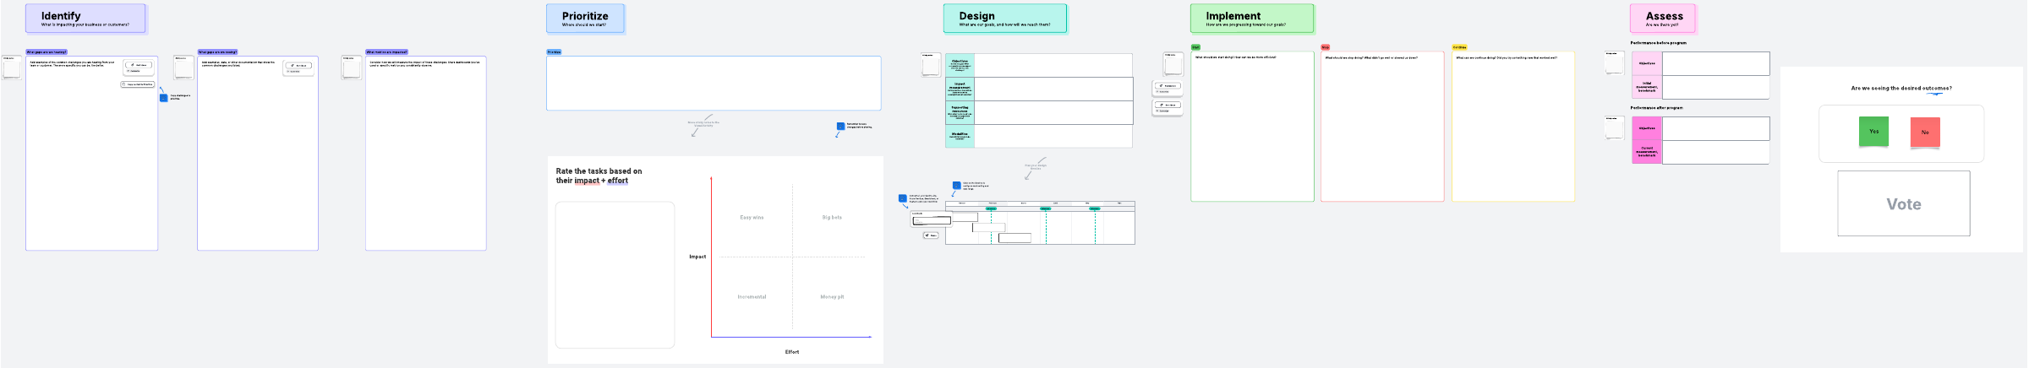Click the red Stop label on Implement column

pos(1325,47)
